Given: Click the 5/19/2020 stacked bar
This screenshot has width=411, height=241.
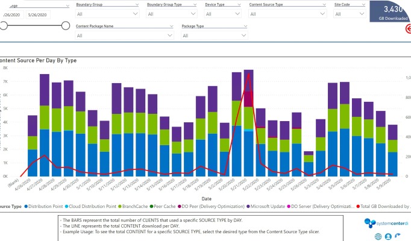Looking at the screenshot, I should 213,131.
